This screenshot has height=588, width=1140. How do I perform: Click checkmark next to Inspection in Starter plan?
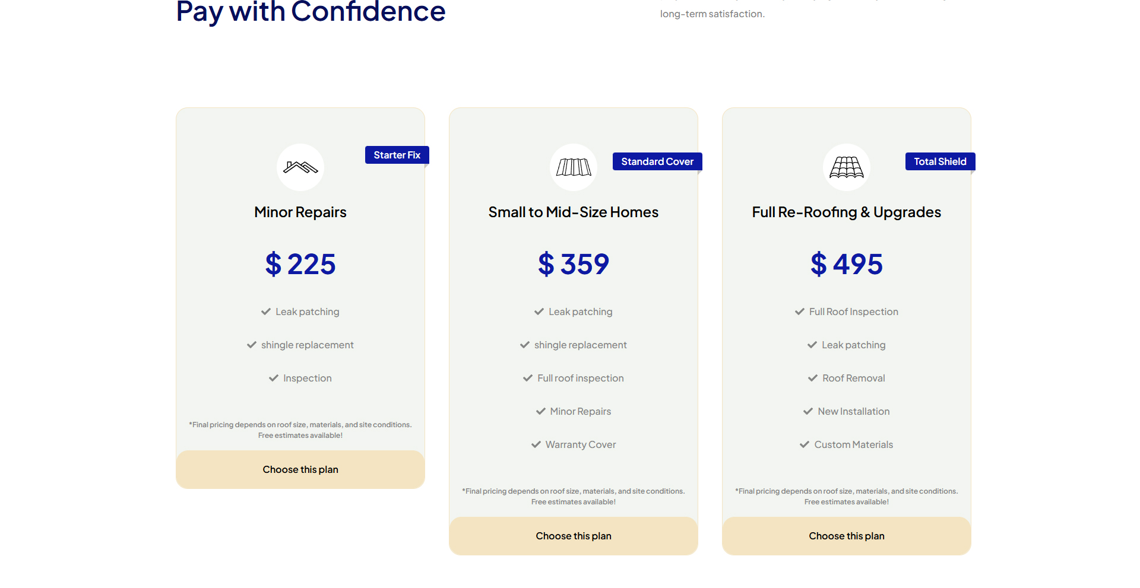tap(274, 378)
